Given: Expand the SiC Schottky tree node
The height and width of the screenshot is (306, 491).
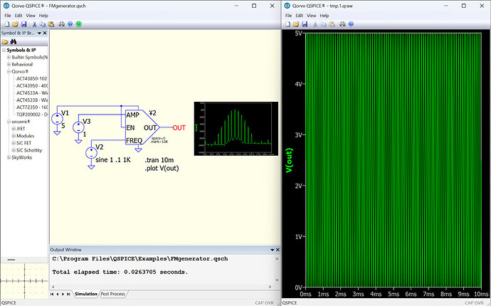Looking at the screenshot, I should tap(14, 150).
